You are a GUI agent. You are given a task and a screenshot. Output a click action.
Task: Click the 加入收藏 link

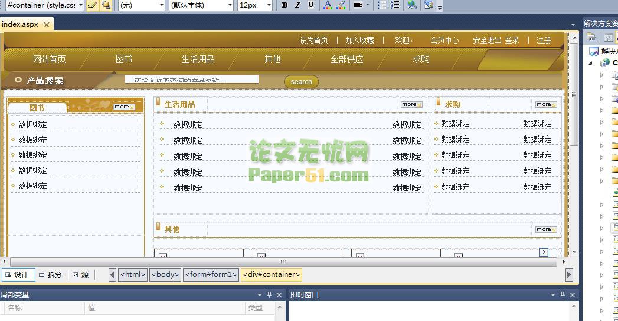pos(360,40)
